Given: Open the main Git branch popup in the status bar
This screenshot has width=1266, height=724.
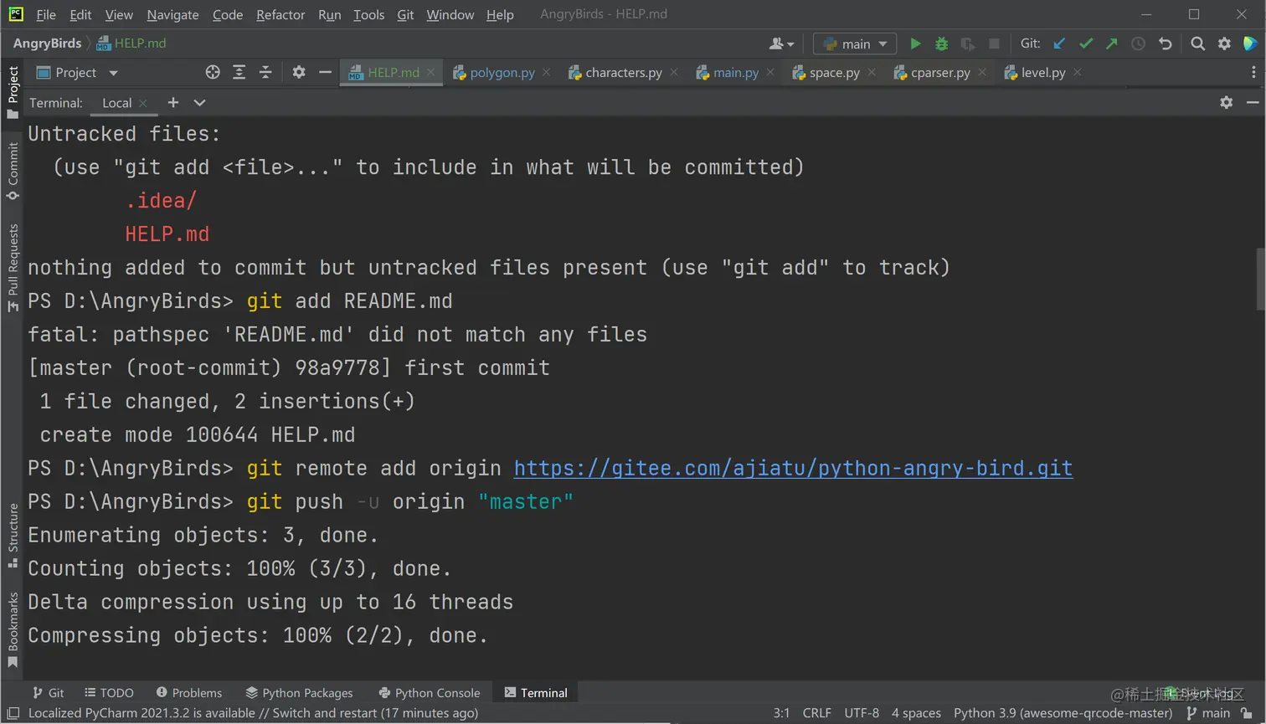Looking at the screenshot, I should 1208,714.
